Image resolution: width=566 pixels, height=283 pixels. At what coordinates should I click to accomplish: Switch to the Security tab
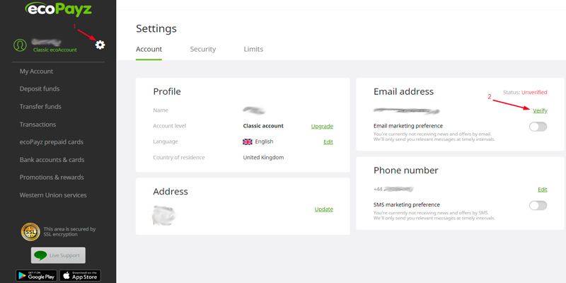tap(203, 50)
